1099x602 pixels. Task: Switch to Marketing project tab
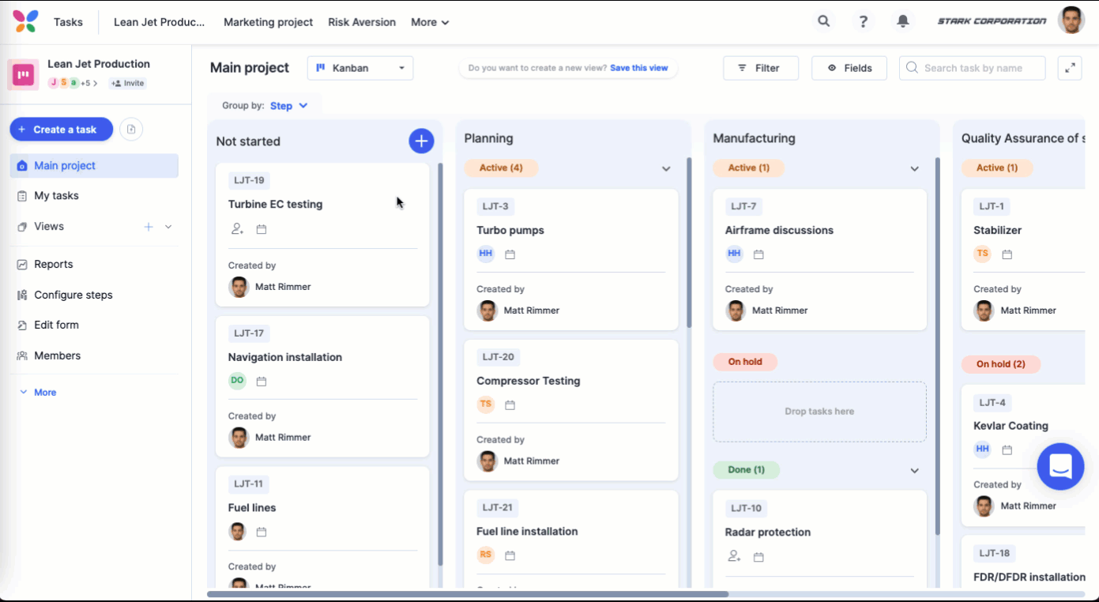(x=269, y=22)
